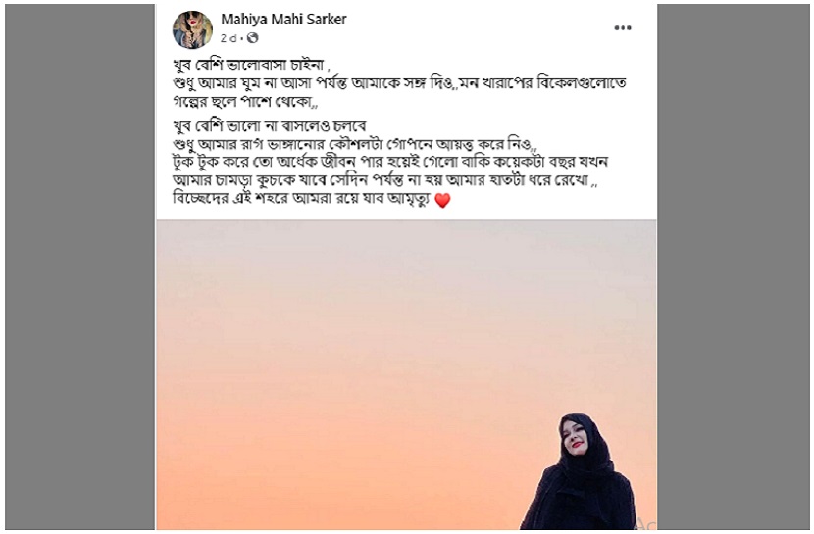Viewport: 814px width, 534px height.
Task: Open the three-dot post options menu
Action: [x=623, y=28]
